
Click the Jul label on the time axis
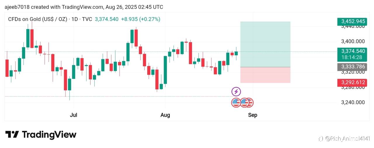74,115
